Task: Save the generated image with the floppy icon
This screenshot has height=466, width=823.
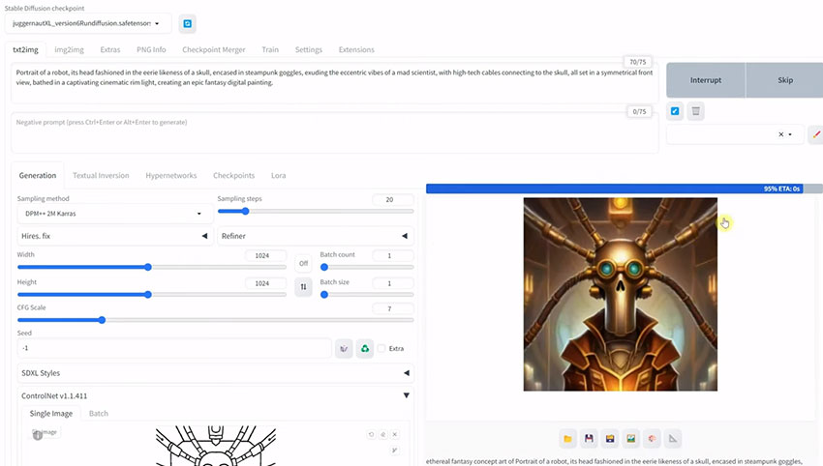Action: tap(589, 439)
